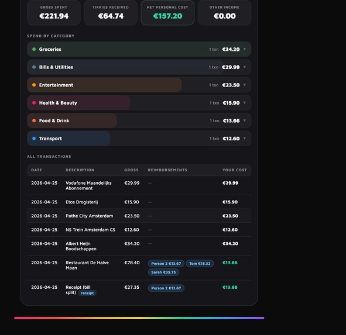Click the Bills & Utilities category label
Screen dimensions: 346x335
coord(56,67)
